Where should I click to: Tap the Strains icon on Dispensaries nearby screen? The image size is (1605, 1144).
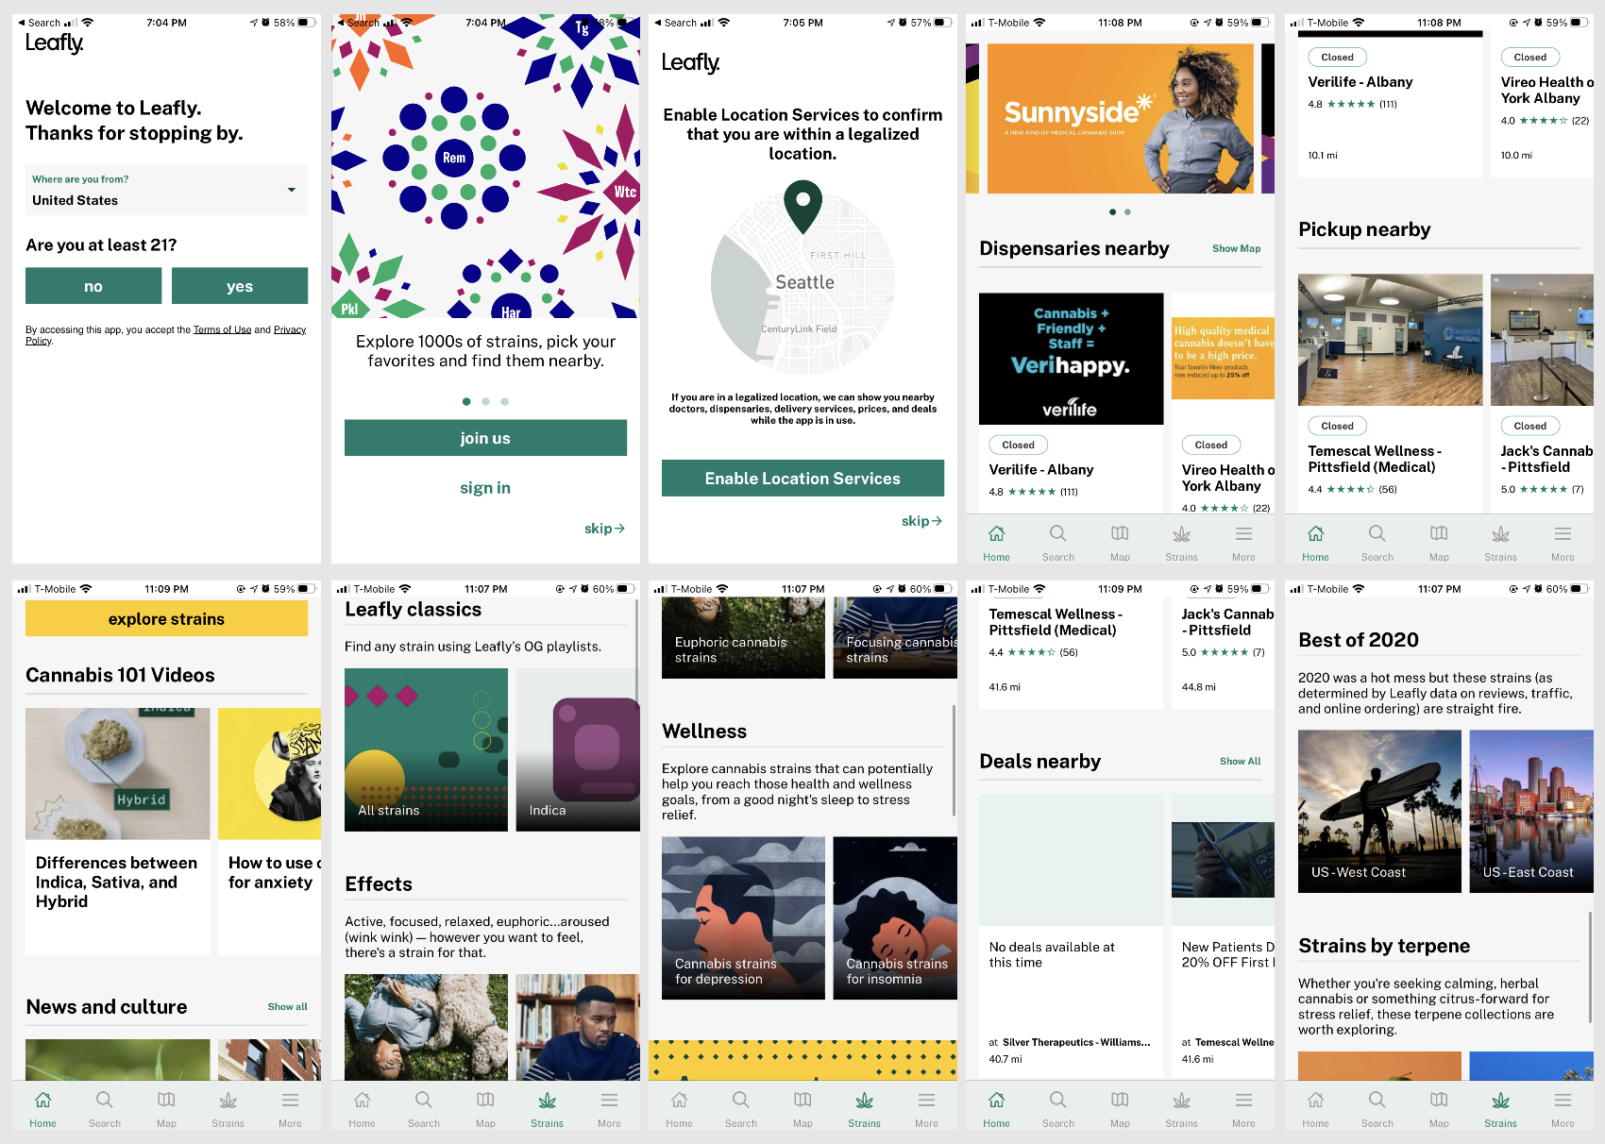[1181, 543]
